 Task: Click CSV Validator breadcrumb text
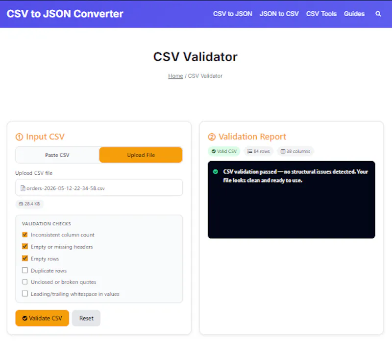(205, 76)
